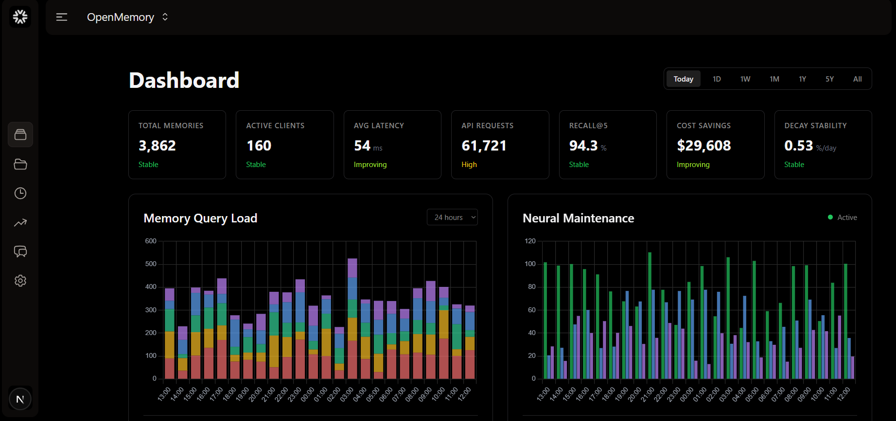Switch time range to 1W
The image size is (896, 421).
click(745, 79)
